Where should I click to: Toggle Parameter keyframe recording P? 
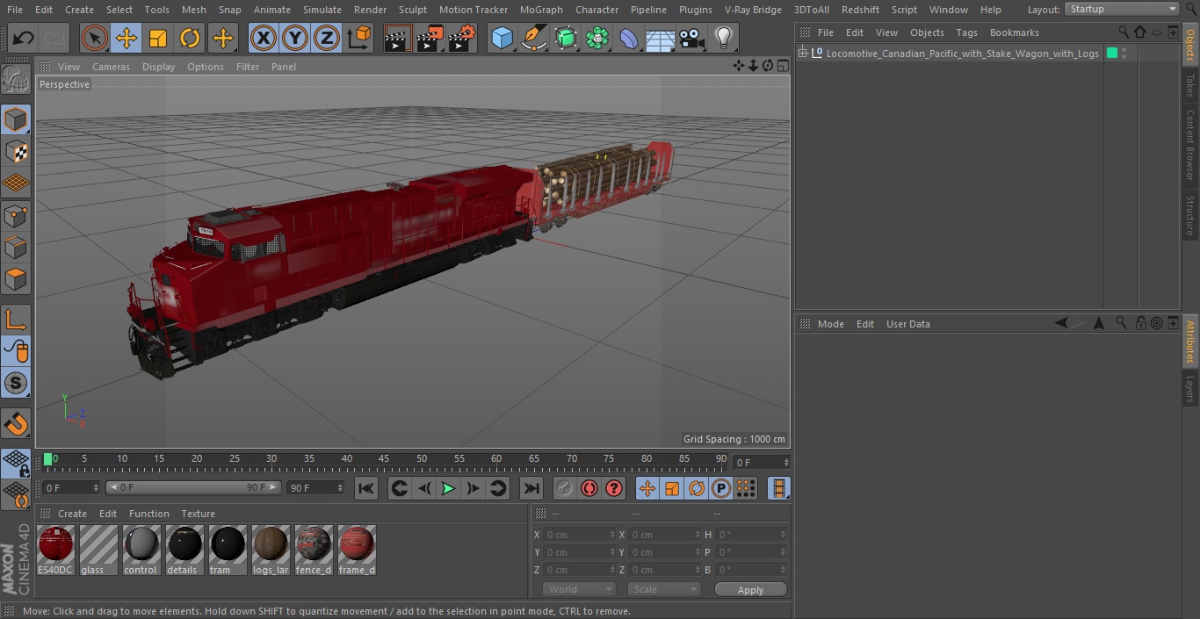coord(721,489)
